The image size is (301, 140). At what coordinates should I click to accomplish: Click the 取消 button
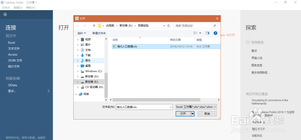point(207,114)
